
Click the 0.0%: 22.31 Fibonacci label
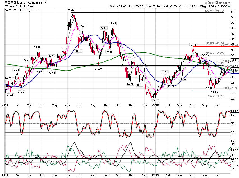(216, 96)
